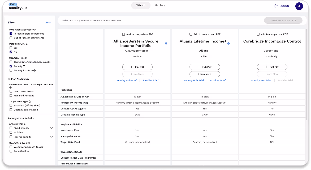Viewport: 311px width, 170px height.
Task: Untick the Default QDIA No checkbox
Action: point(11,52)
